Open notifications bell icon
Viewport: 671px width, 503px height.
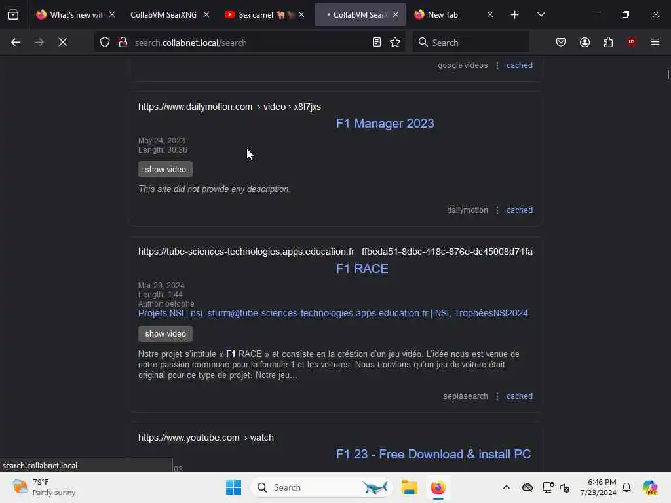click(x=626, y=487)
